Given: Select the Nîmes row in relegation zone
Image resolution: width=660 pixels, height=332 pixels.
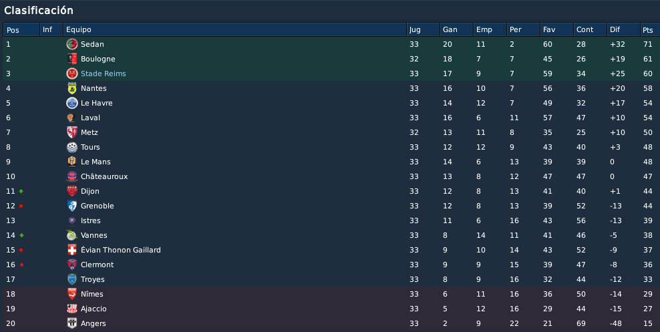Looking at the screenshot, I should (x=330, y=294).
